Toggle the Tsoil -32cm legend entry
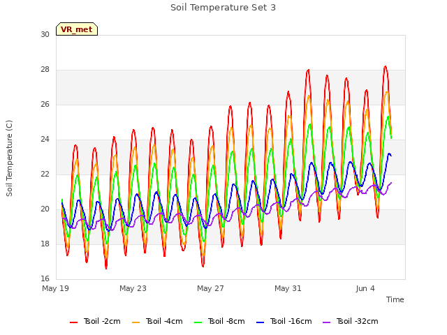The image size is (447, 335). 351,321
